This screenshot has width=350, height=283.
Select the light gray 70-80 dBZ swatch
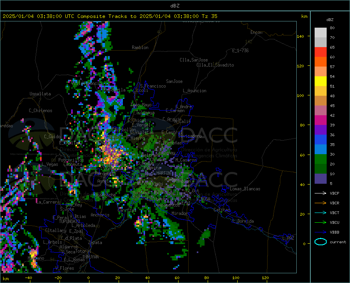(320, 33)
